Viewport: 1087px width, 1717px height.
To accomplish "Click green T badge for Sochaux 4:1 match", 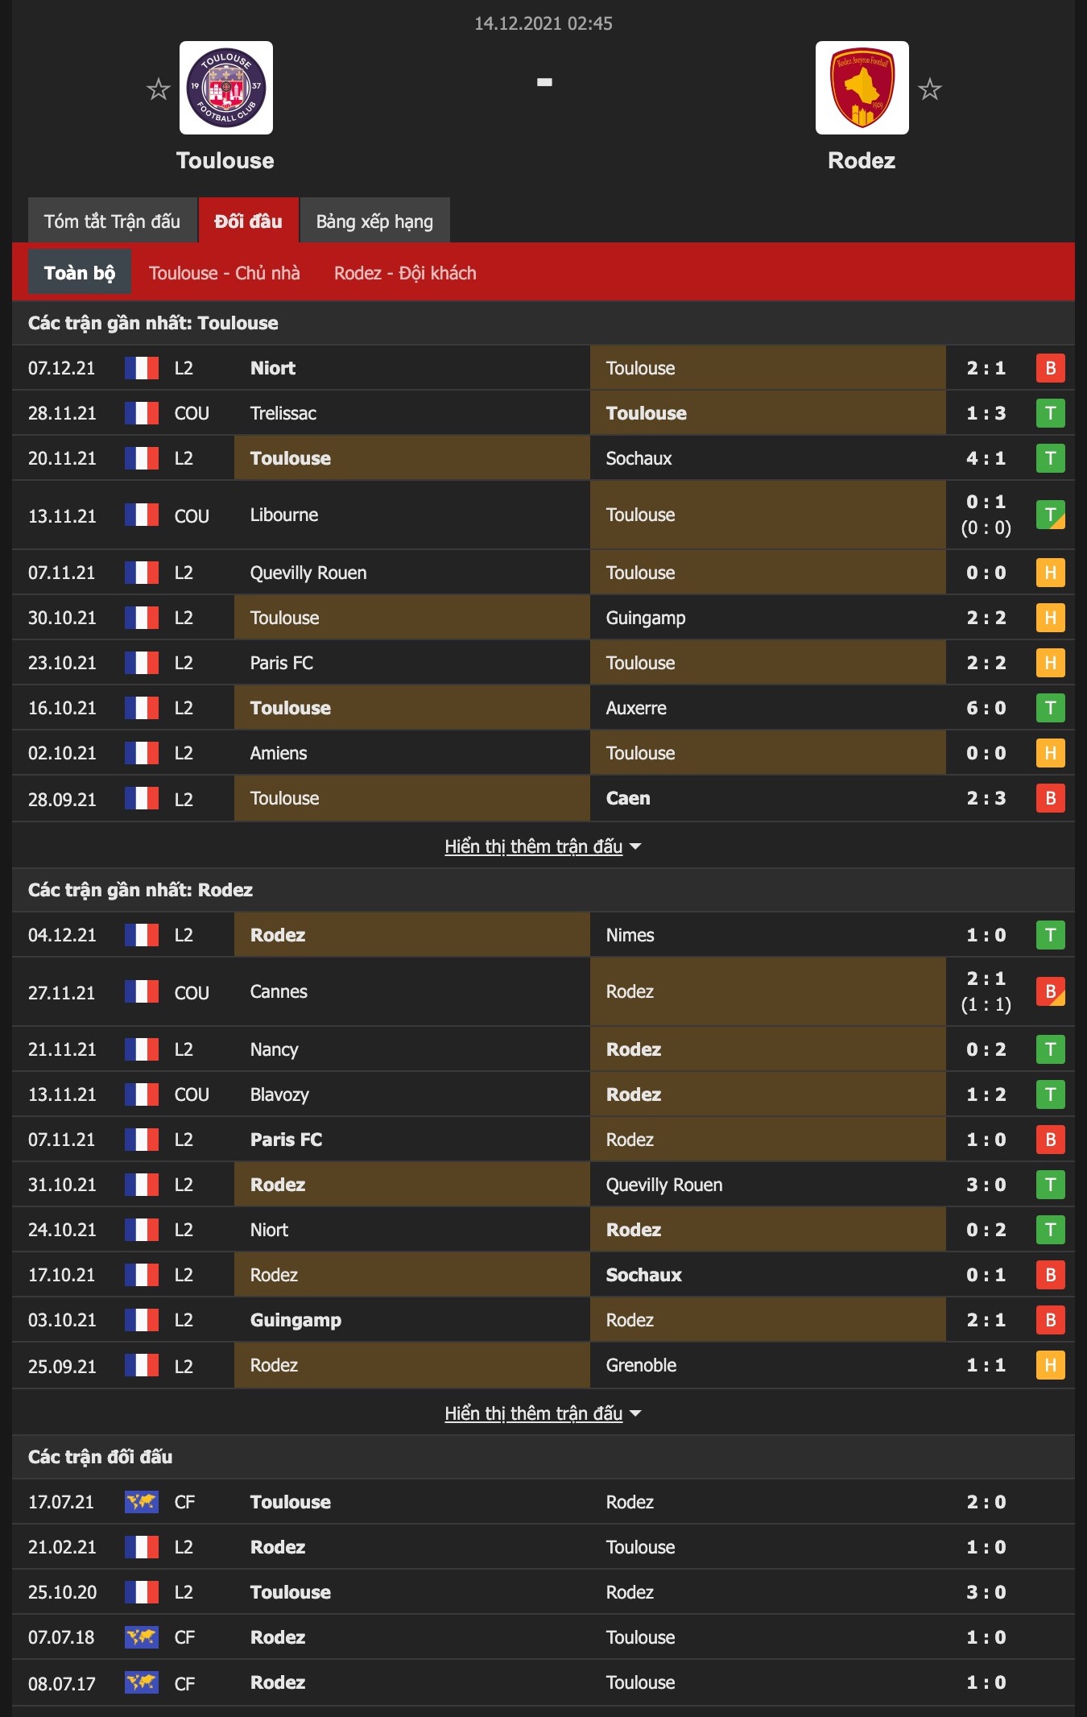I will tap(1050, 458).
